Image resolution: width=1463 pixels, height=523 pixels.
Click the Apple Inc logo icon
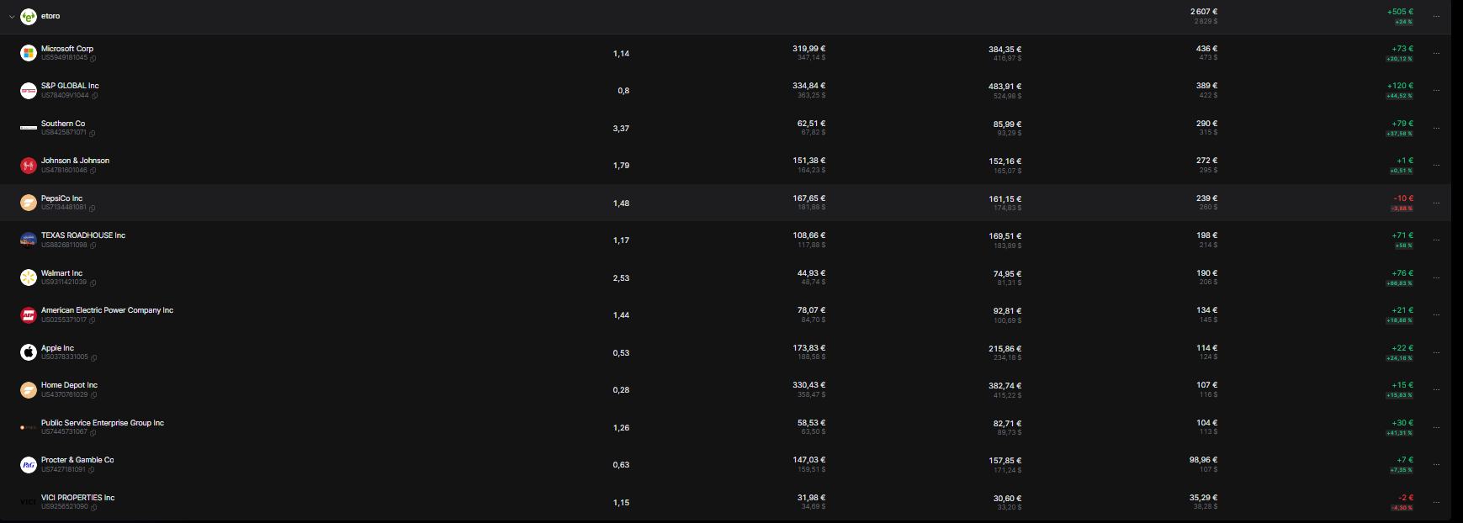point(29,352)
